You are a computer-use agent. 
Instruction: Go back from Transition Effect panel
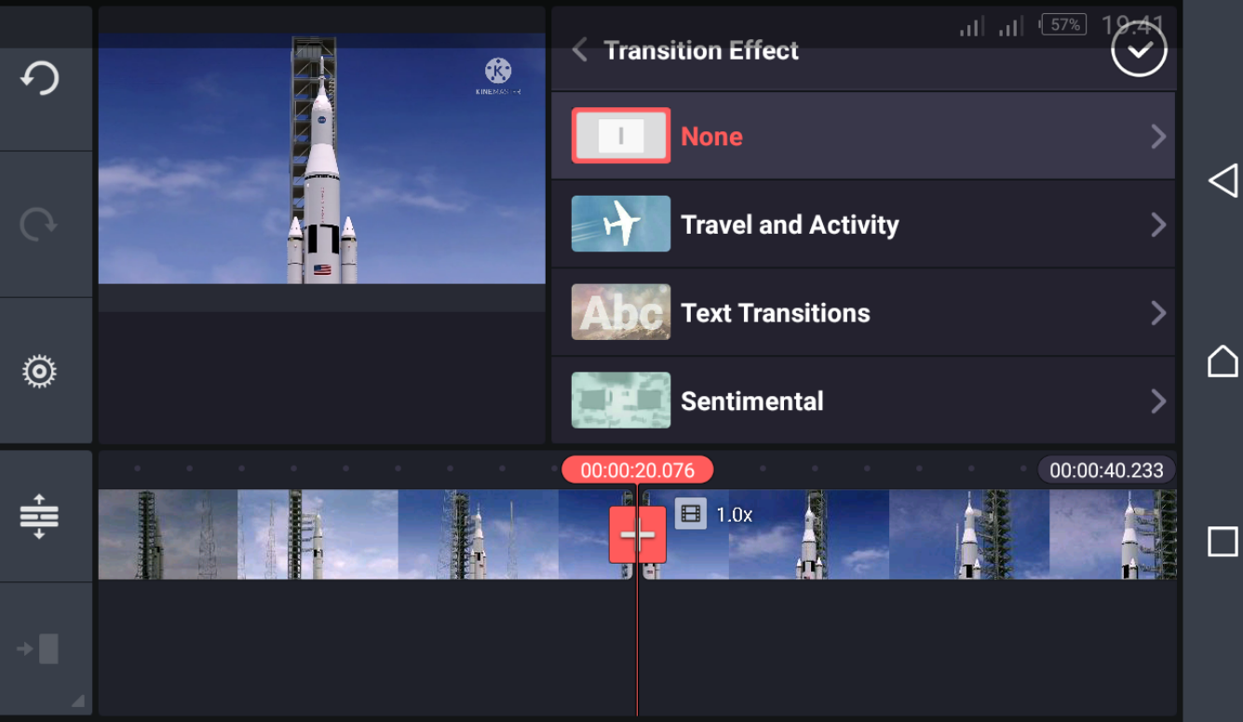point(578,49)
